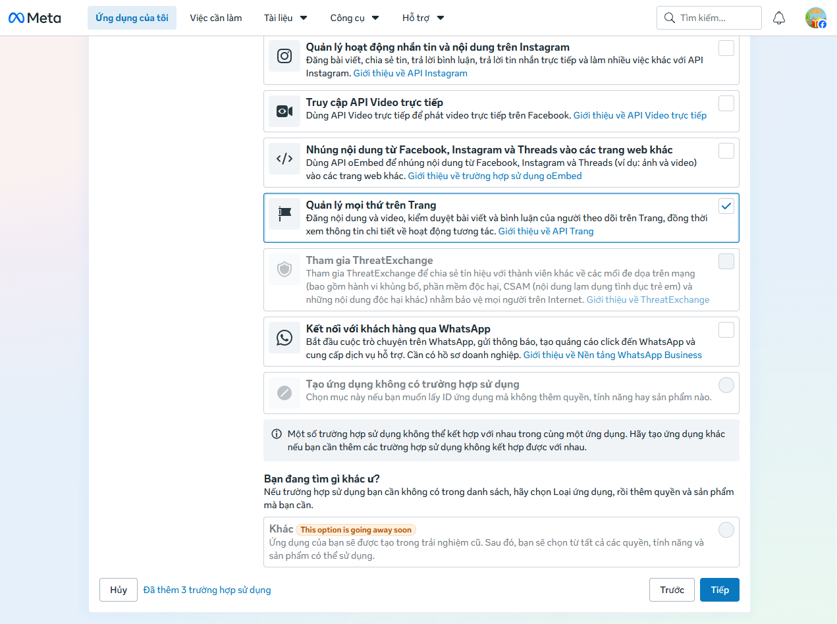Click the ThreatExchange shield icon
The height and width of the screenshot is (624, 837).
(x=284, y=269)
